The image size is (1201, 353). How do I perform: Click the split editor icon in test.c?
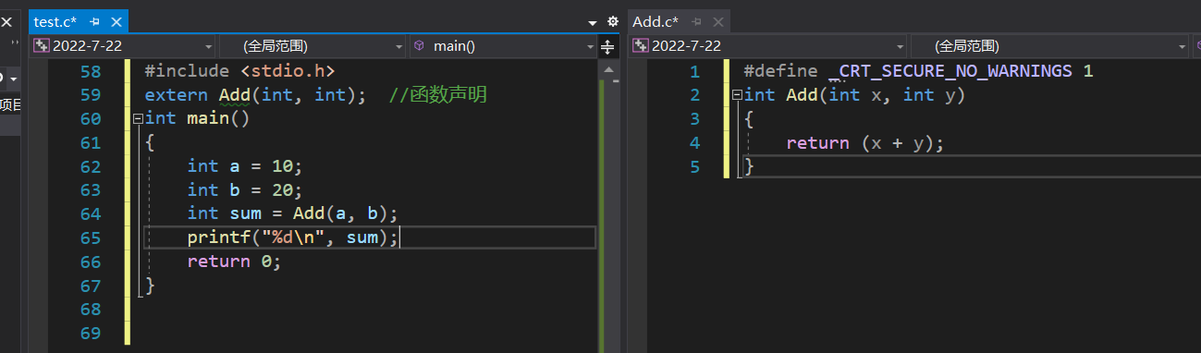(x=608, y=46)
